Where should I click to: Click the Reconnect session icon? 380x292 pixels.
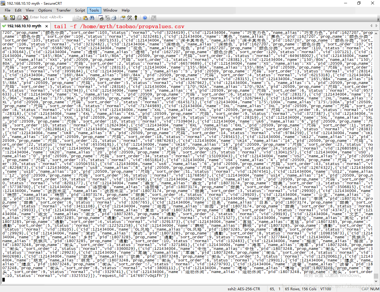(x=19, y=18)
